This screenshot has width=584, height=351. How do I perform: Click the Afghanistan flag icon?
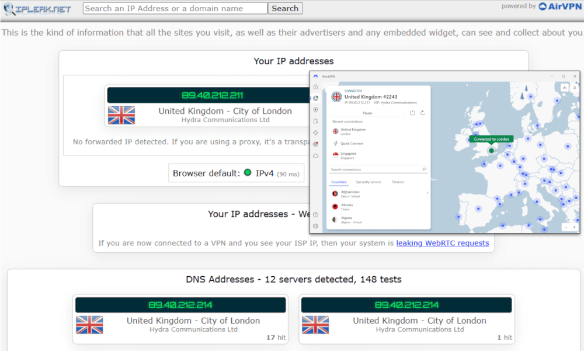pos(335,194)
